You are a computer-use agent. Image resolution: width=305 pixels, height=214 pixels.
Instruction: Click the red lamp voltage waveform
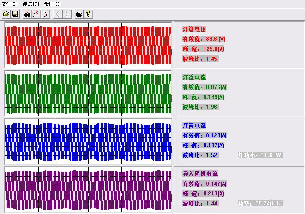(88, 45)
